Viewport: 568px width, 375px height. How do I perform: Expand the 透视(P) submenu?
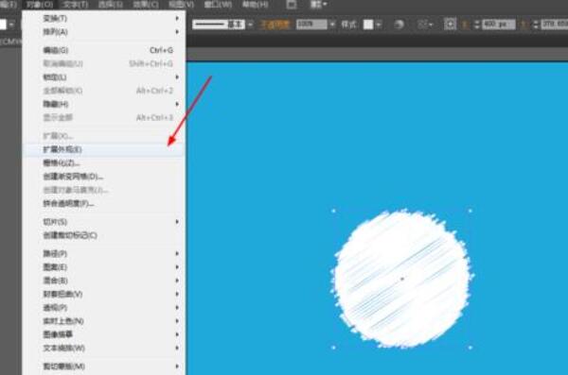coord(104,308)
